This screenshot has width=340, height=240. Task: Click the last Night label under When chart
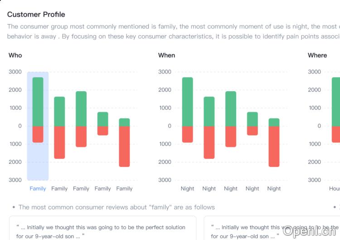click(x=274, y=189)
